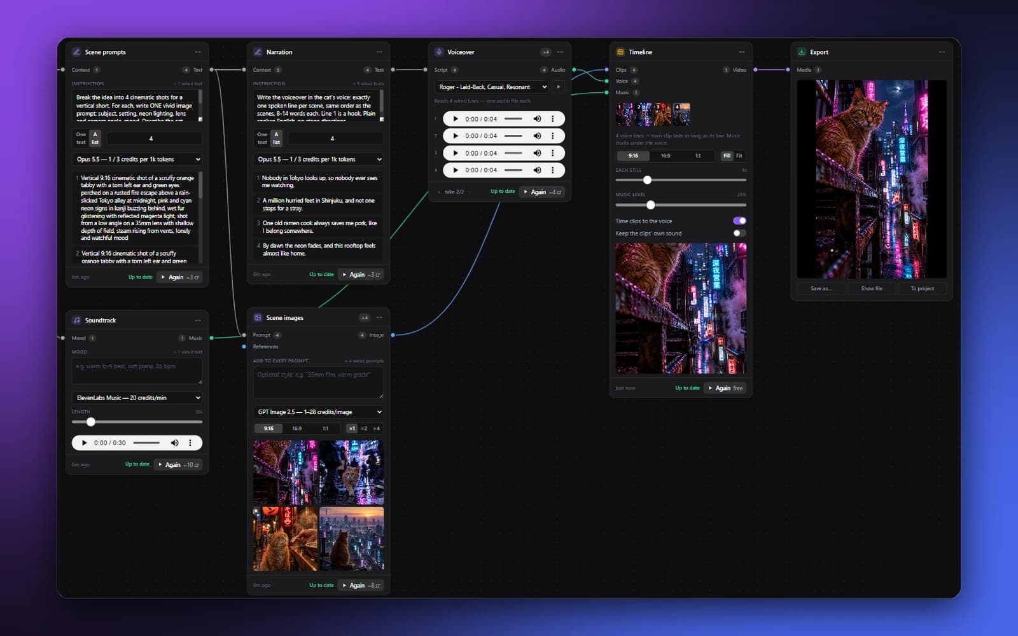The width and height of the screenshot is (1018, 636).
Task: Open the ElevenLabs Music model dropdown
Action: [137, 398]
